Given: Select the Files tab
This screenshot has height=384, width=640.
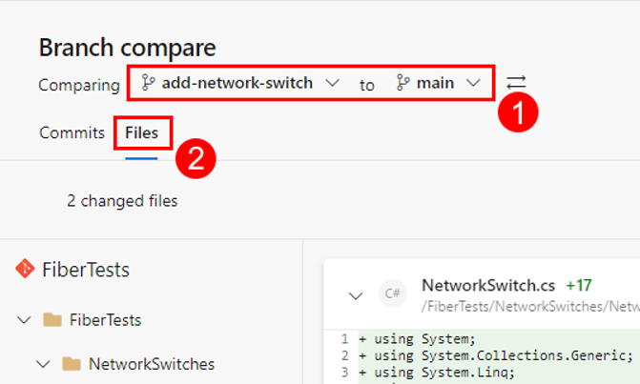Looking at the screenshot, I should pos(141,132).
